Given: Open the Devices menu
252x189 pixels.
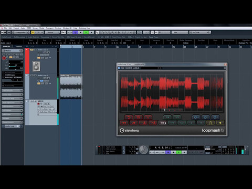Looking at the screenshot, I should 58,28.
